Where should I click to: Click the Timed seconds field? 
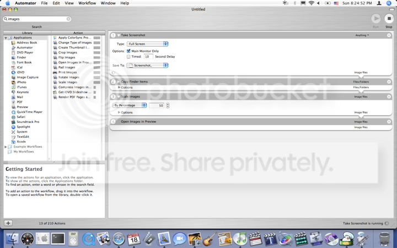148,57
